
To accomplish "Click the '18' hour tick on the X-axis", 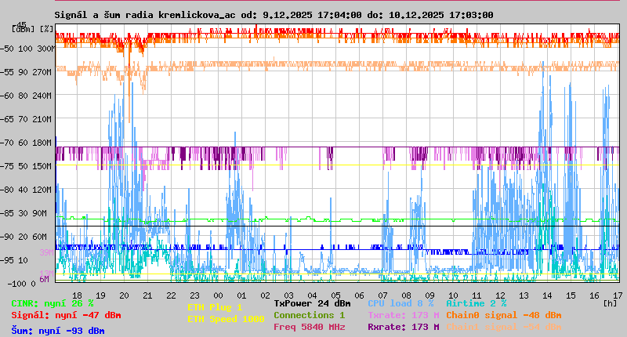I will tap(77, 295).
